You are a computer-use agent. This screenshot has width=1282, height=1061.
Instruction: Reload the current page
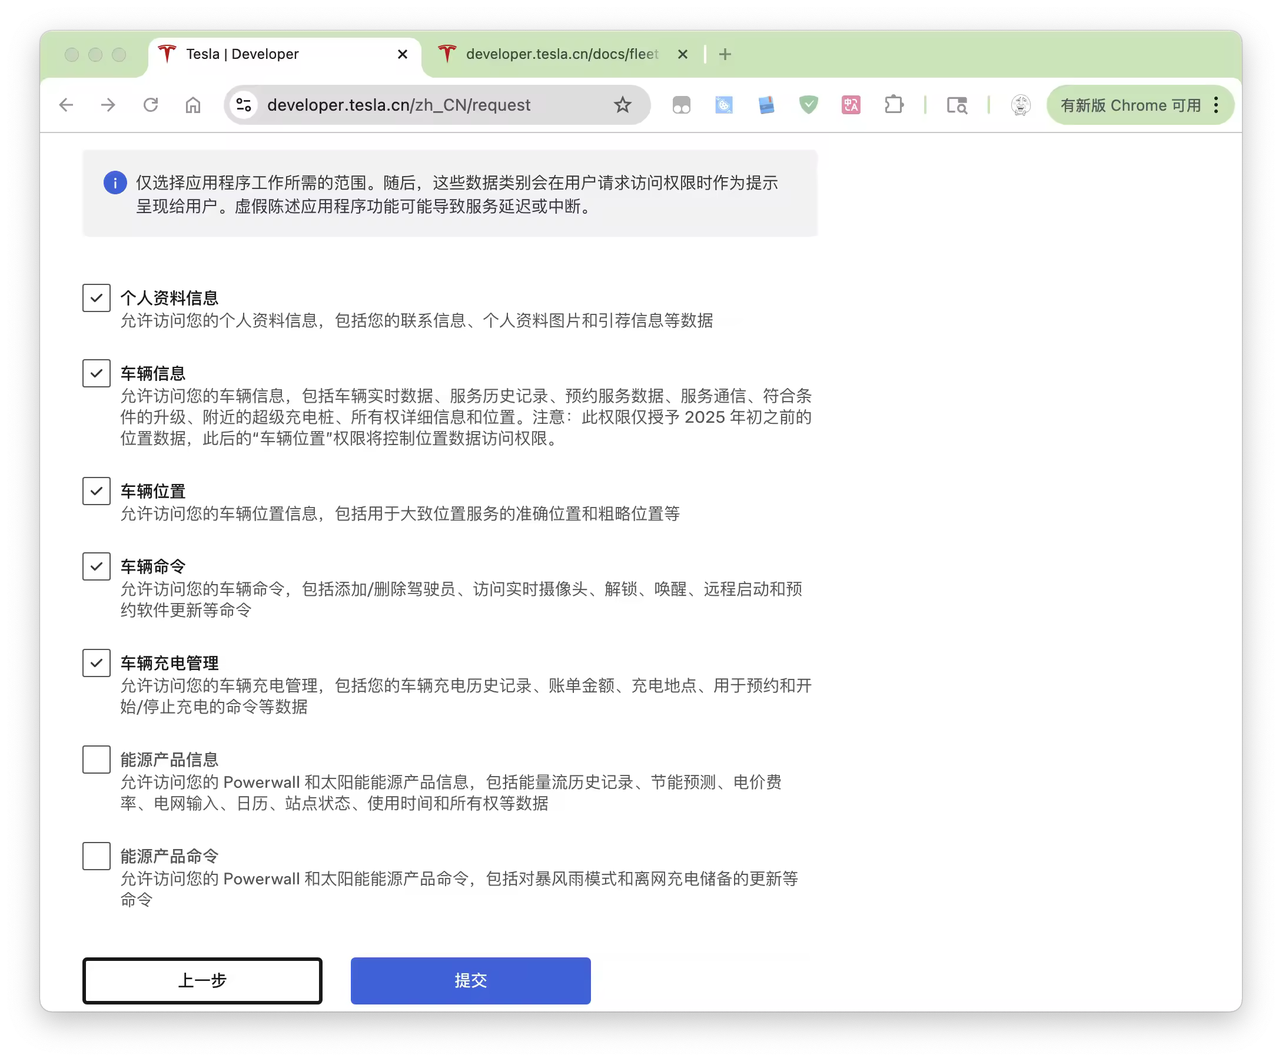pyautogui.click(x=151, y=105)
